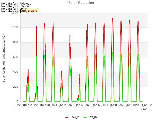
Task: Click the PAR_in peak on Dec 29
Action: [x=28, y=70]
